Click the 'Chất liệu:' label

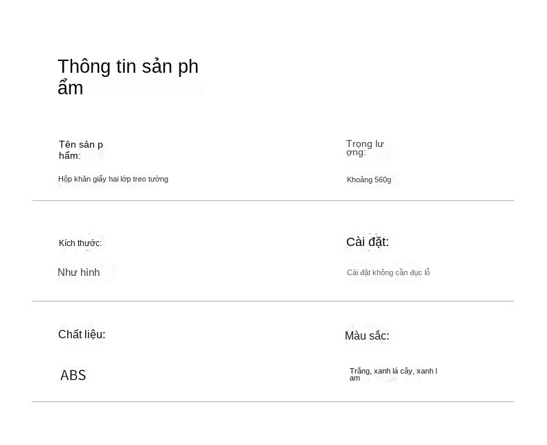click(x=82, y=335)
